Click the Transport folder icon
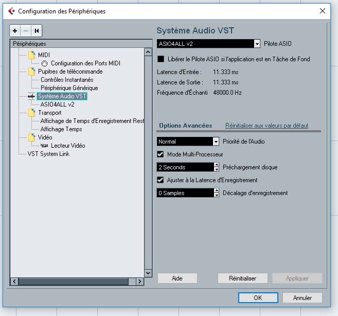This screenshot has width=338, height=316. (x=31, y=113)
